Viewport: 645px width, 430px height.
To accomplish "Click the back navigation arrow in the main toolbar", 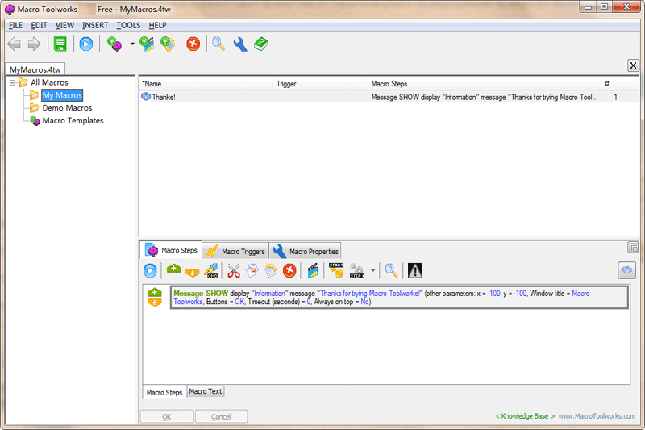I will [x=15, y=44].
